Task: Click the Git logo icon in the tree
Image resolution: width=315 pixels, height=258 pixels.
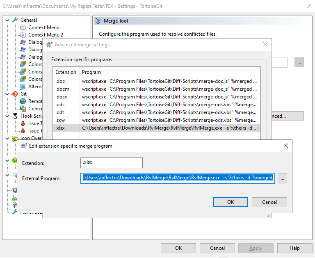Action: coord(15,94)
